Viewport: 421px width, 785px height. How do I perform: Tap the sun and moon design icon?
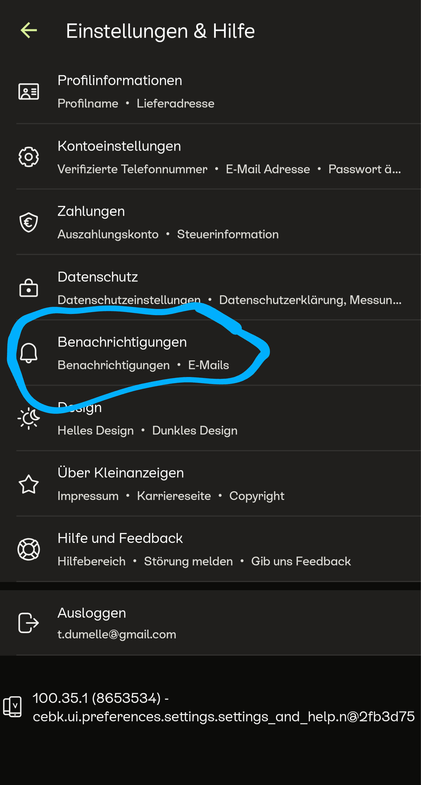29,418
